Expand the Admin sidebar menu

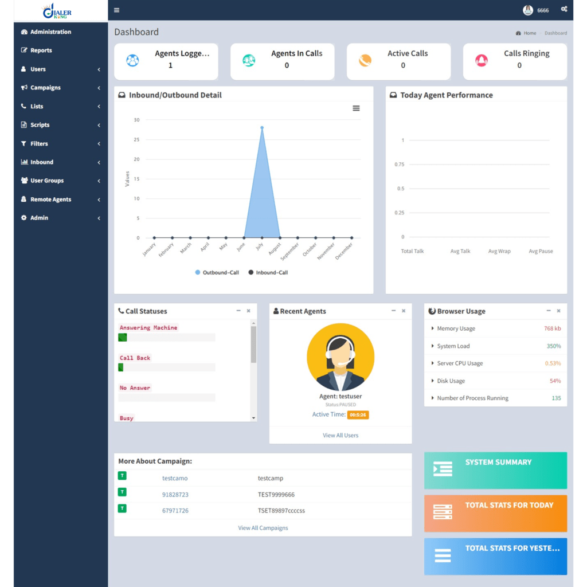coord(61,217)
